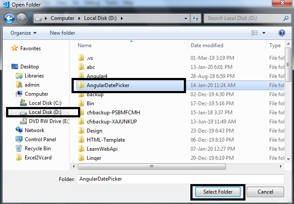Screen dimensions: 294x204
Task: Select the Angular4 folder
Action: (x=97, y=76)
